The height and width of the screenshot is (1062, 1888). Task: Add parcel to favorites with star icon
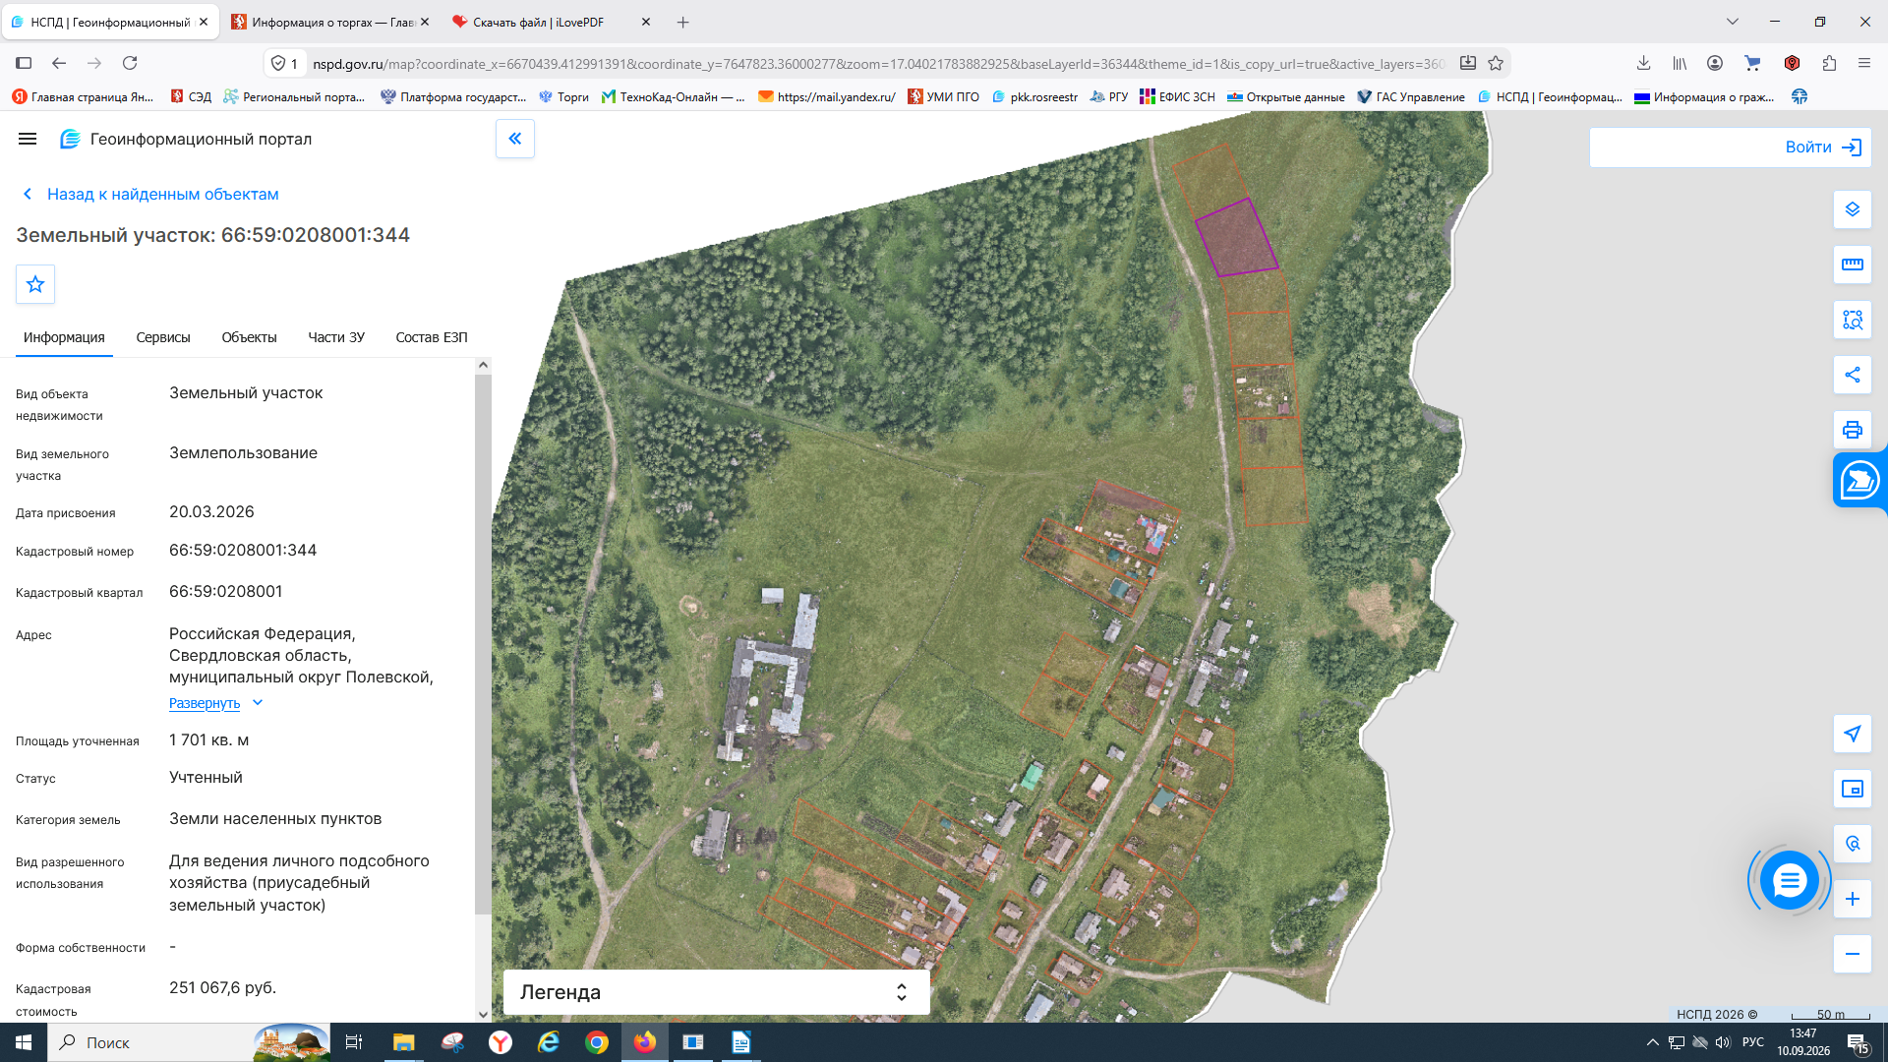[35, 284]
